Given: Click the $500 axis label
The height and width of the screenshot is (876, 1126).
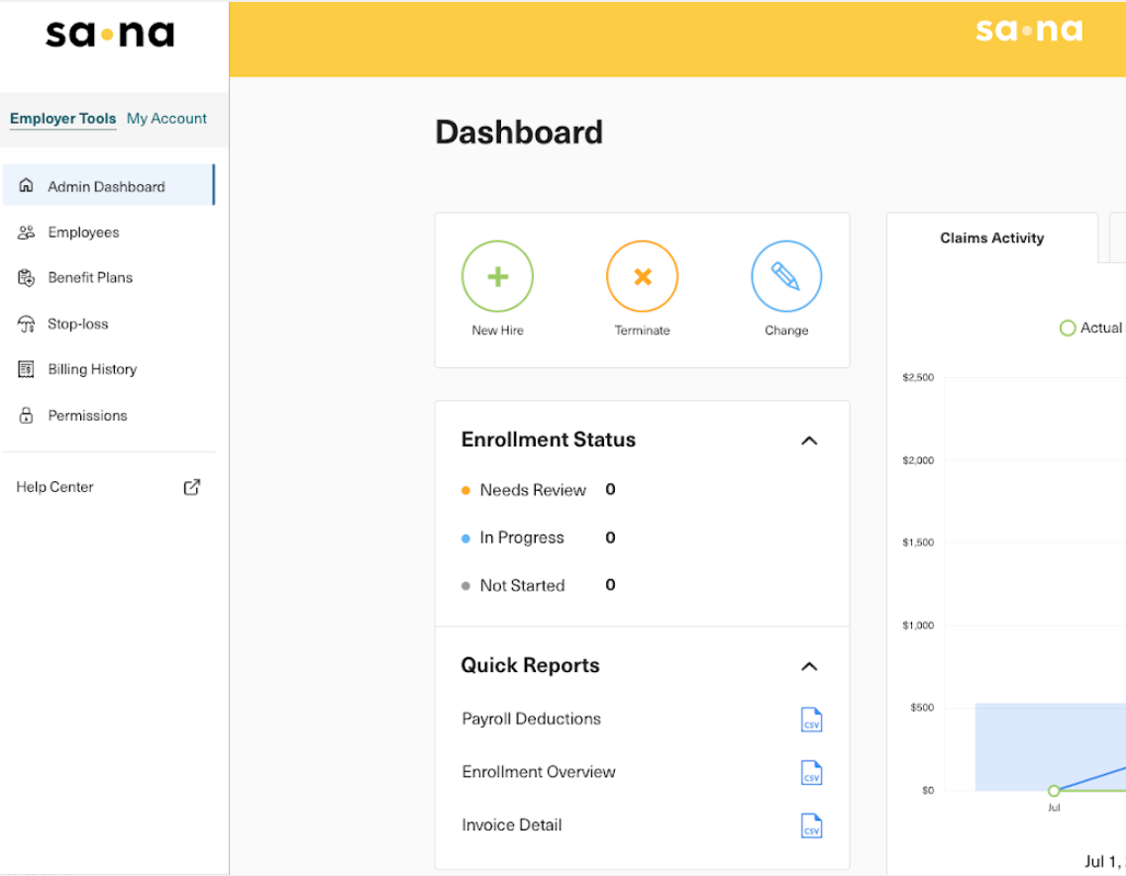Looking at the screenshot, I should coord(922,708).
